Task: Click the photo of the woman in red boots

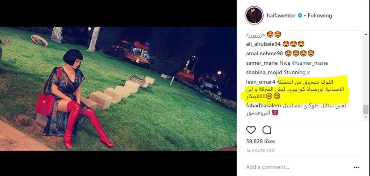Action: (118, 89)
